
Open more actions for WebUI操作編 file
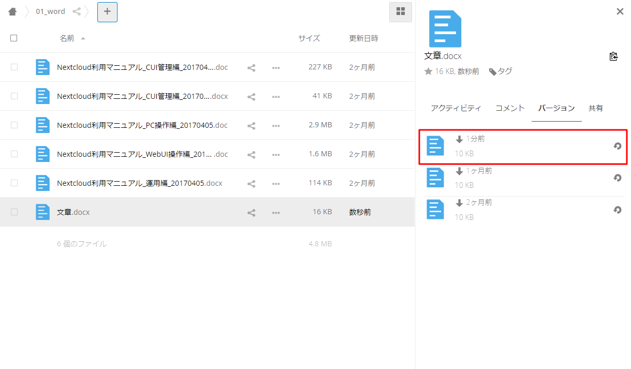click(x=276, y=155)
